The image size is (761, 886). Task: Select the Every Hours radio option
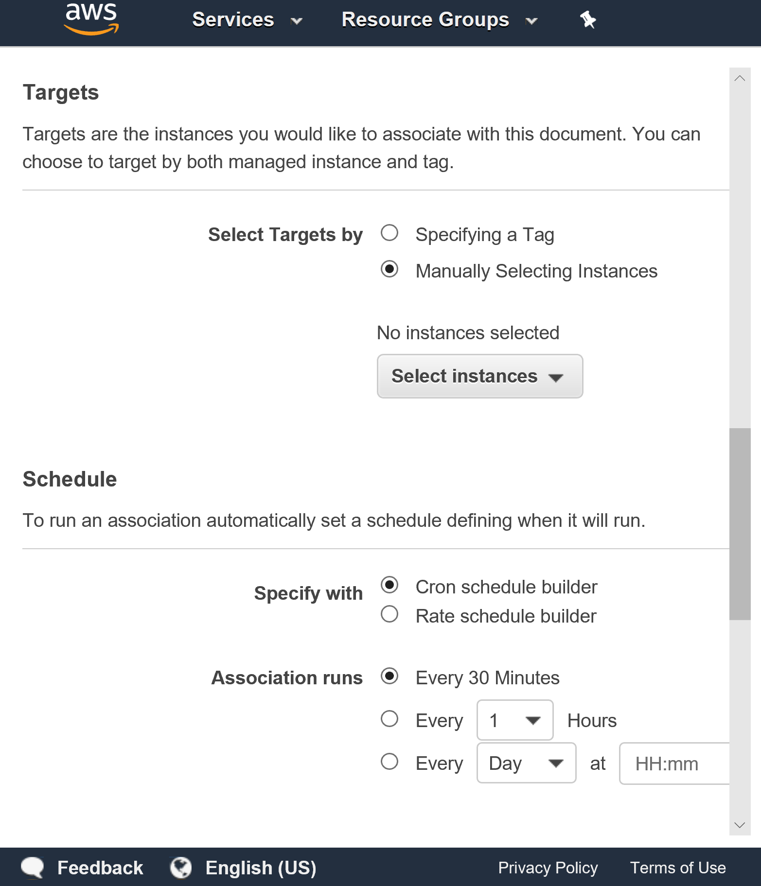pos(389,719)
